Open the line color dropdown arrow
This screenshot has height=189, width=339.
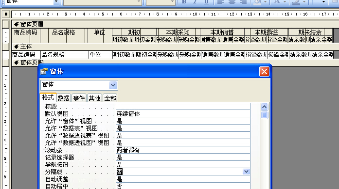pos(304,2)
